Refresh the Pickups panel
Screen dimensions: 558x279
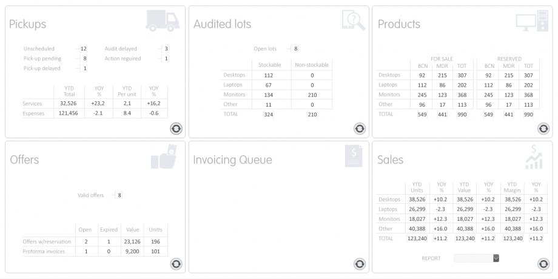pos(176,128)
